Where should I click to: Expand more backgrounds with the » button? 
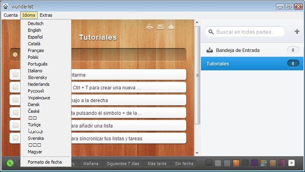coord(291,163)
